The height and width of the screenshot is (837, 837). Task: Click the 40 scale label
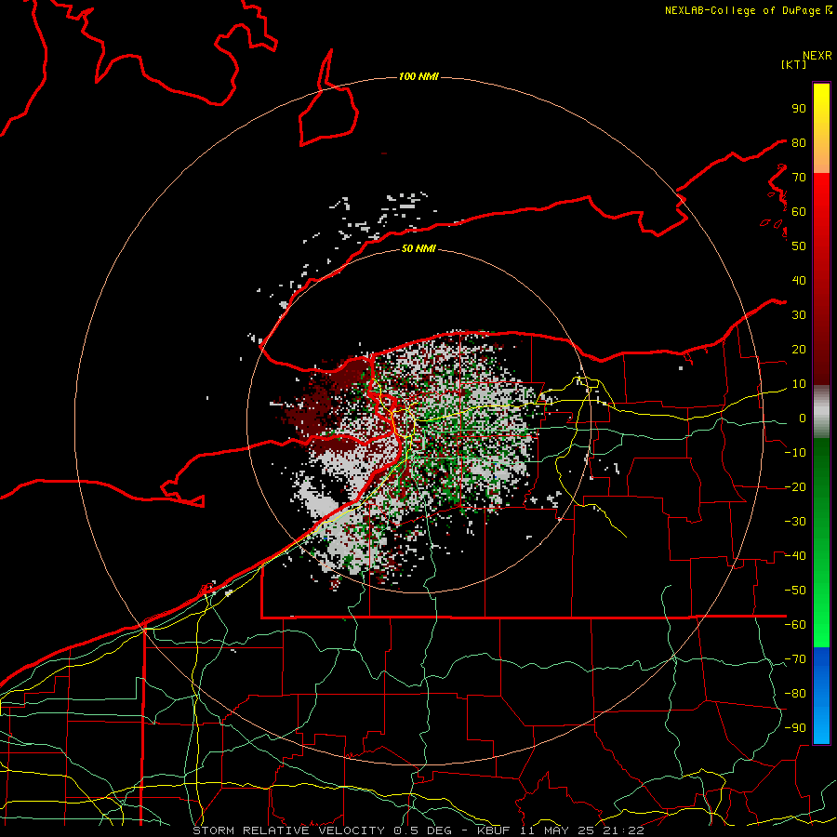(x=799, y=280)
